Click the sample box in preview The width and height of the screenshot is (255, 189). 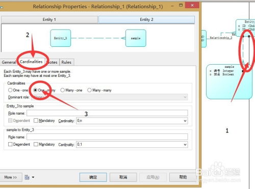[x=136, y=38]
